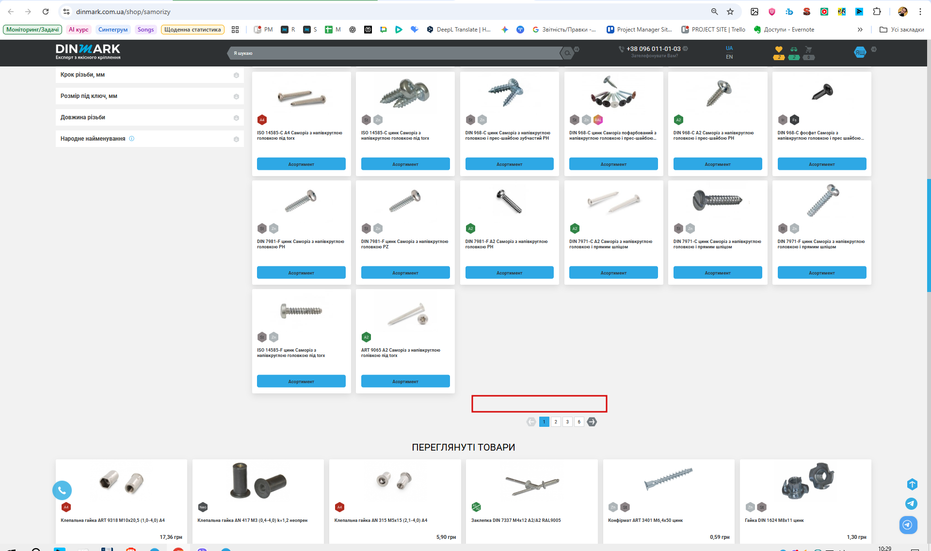The image size is (931, 551).
Task: Reload the page in Chrome
Action: tap(46, 12)
